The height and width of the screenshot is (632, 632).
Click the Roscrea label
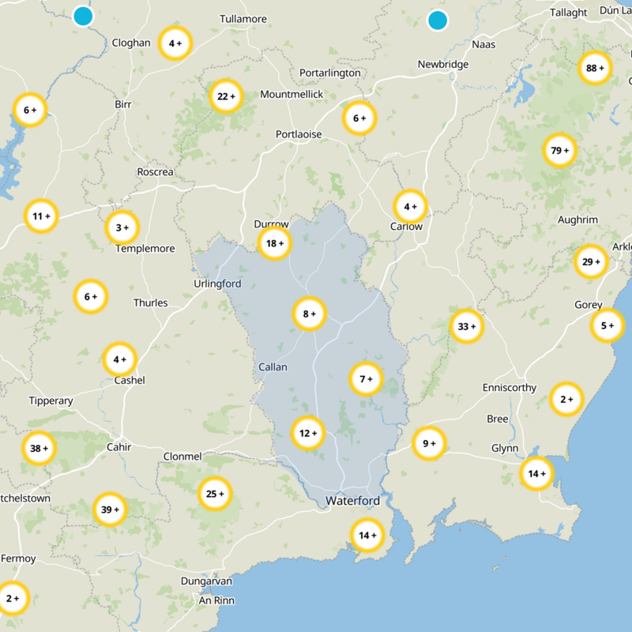155,172
